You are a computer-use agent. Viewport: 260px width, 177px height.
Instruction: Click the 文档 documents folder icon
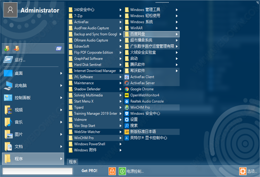8,147
